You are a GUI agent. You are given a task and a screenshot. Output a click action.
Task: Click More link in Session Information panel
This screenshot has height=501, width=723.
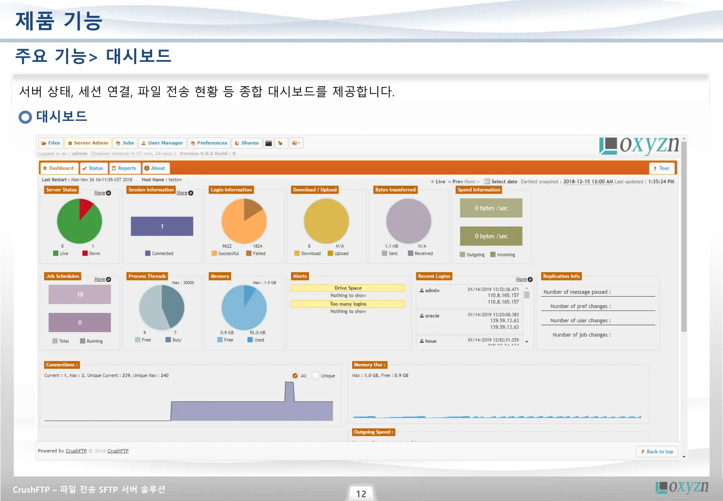coord(182,193)
